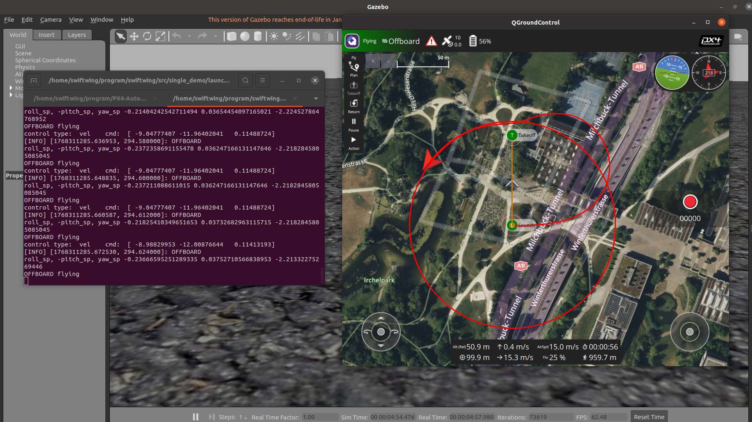
Task: Click the left virtual joystick
Action: pyautogui.click(x=381, y=332)
